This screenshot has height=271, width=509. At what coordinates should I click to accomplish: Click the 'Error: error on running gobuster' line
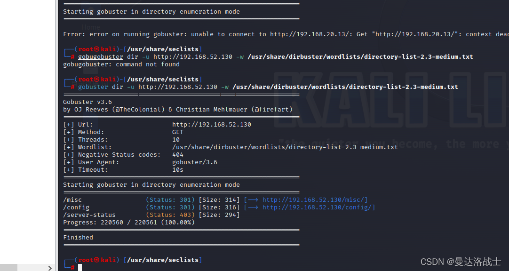point(286,34)
